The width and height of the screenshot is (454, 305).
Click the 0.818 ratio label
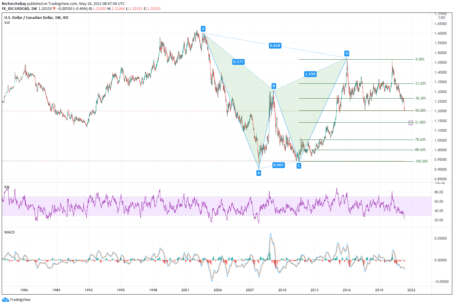tap(275, 45)
